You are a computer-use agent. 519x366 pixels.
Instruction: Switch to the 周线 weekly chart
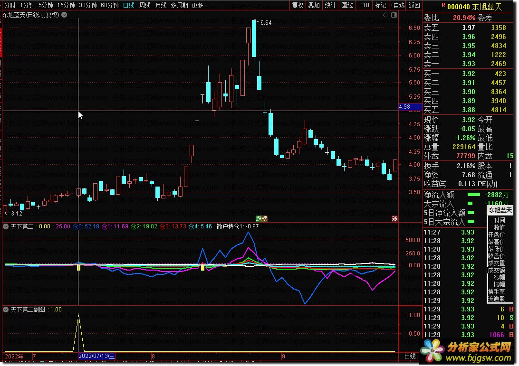144,5
